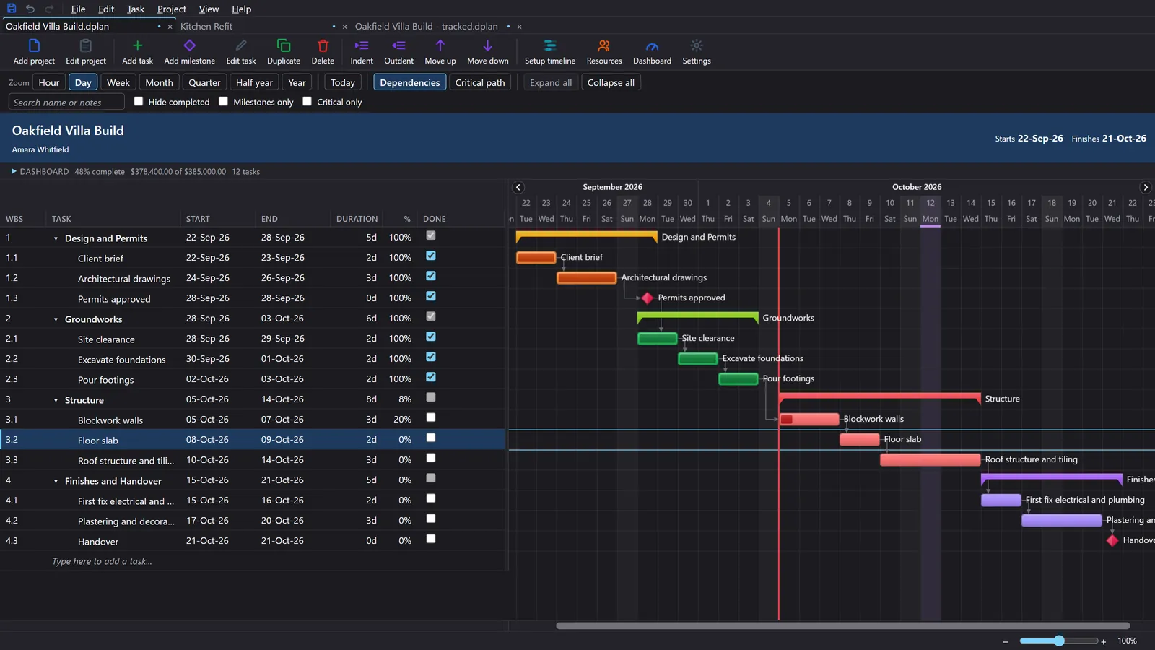The height and width of the screenshot is (650, 1155).
Task: Expand the DASHBOARD summary triangle
Action: (x=14, y=171)
